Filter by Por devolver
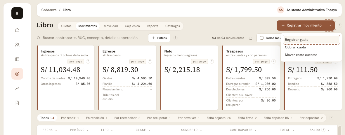Image resolution: width=345 pixels, height=135 pixels. [189, 118]
